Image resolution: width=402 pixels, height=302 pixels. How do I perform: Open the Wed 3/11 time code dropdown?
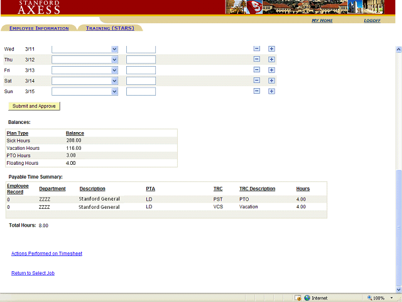114,49
